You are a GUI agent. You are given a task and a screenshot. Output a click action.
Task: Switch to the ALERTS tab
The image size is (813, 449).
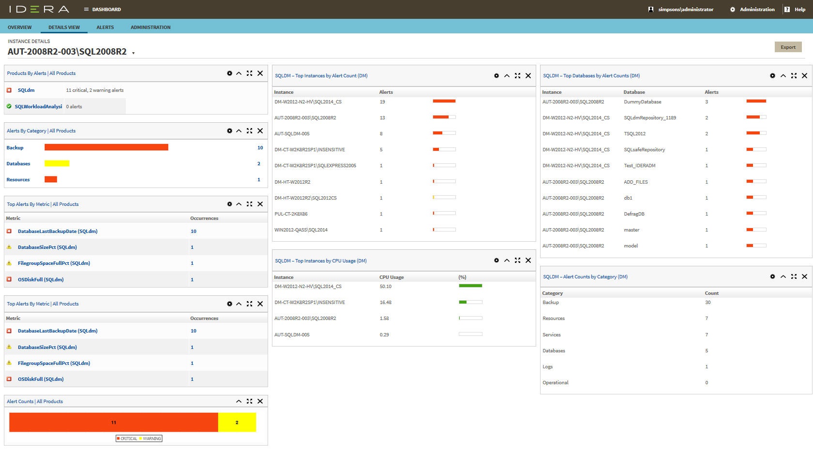[x=105, y=28]
